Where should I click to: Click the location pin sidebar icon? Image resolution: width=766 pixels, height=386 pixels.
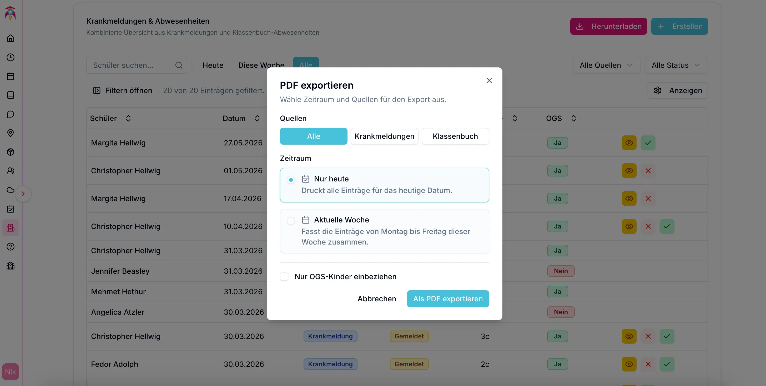(11, 133)
